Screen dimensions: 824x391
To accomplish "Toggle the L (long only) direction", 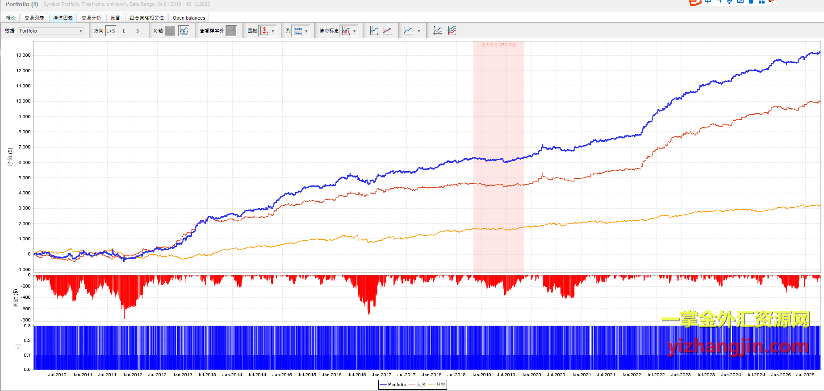I will click(x=124, y=31).
